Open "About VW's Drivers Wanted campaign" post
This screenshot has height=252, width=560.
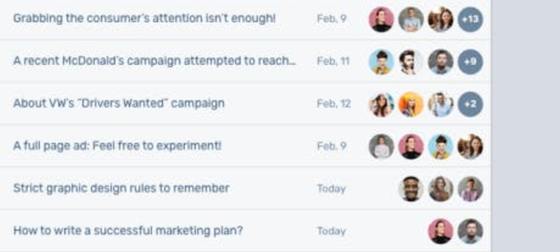pos(119,103)
